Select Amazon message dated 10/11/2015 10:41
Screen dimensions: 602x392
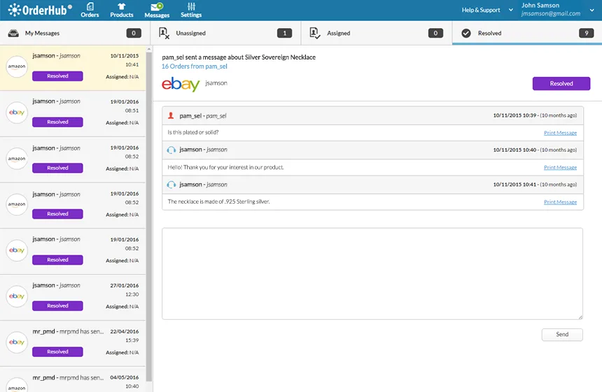coord(73,68)
